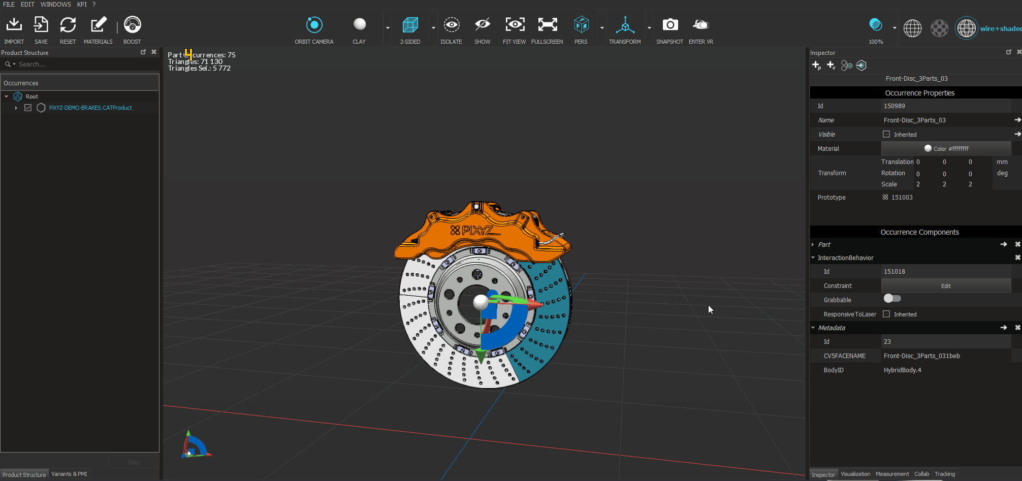The width and height of the screenshot is (1022, 481).
Task: Click the first add-component plus icon in Inspector
Action: pyautogui.click(x=816, y=66)
